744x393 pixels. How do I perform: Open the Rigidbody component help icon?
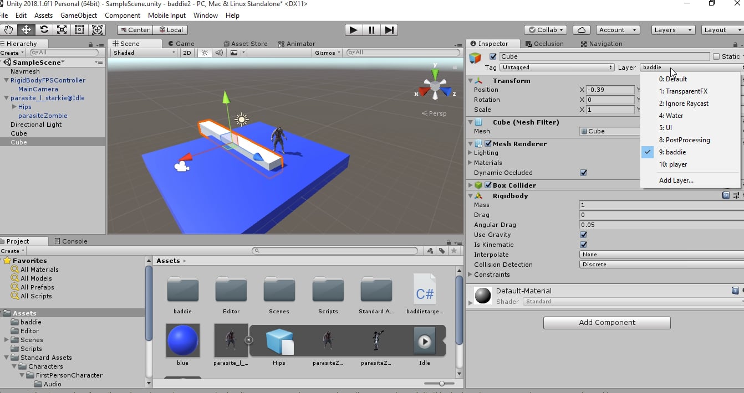point(726,195)
